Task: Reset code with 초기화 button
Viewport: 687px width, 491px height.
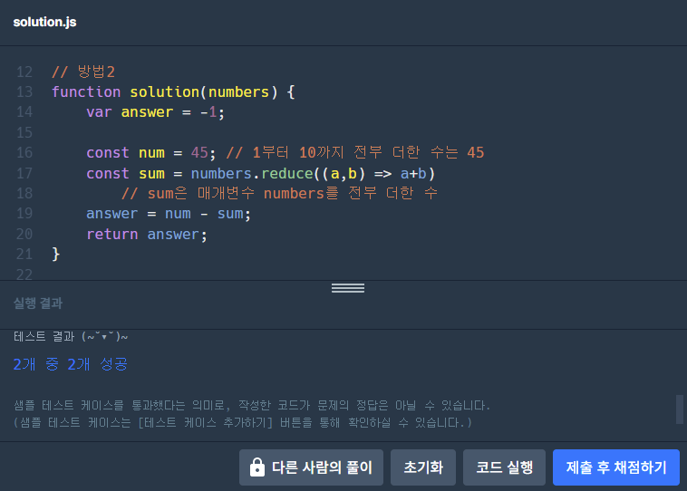Action: 423,467
